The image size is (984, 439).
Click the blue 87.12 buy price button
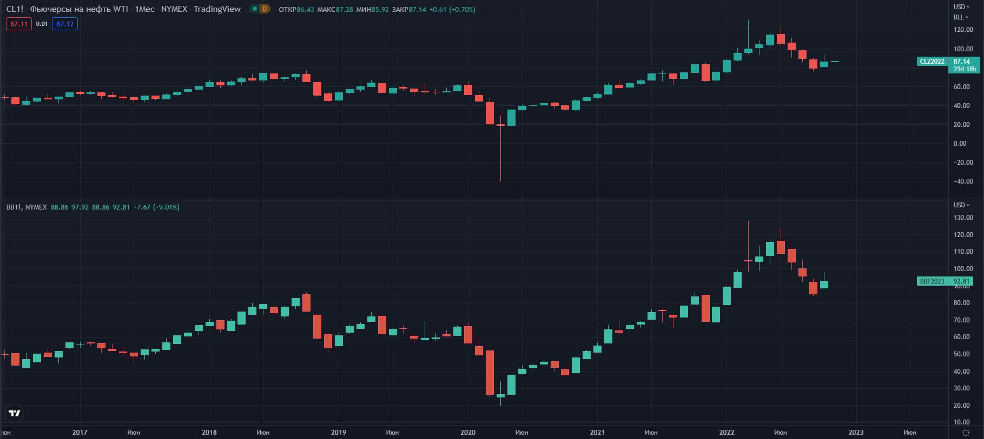[65, 24]
